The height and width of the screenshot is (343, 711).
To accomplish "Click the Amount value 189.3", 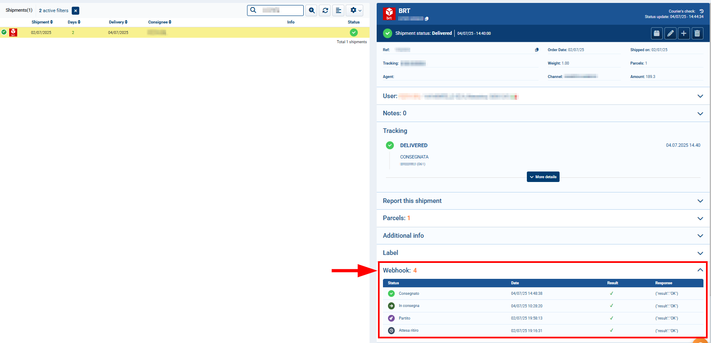I will [650, 77].
